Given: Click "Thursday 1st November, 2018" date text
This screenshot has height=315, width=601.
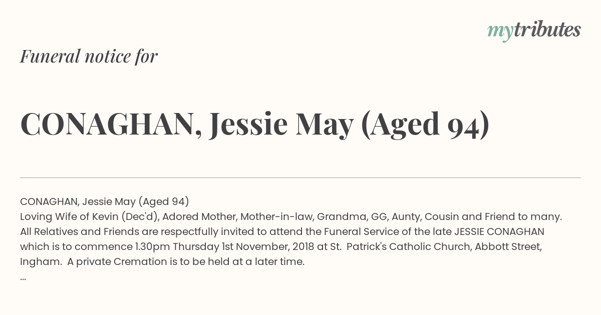Looking at the screenshot, I should [x=250, y=246].
